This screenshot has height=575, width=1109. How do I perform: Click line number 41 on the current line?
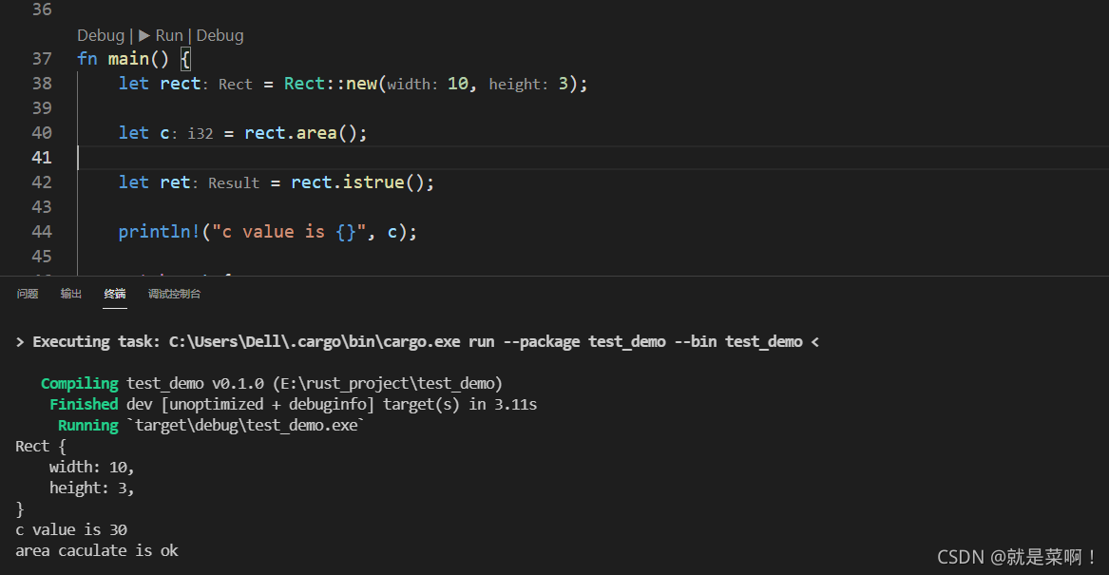(42, 158)
